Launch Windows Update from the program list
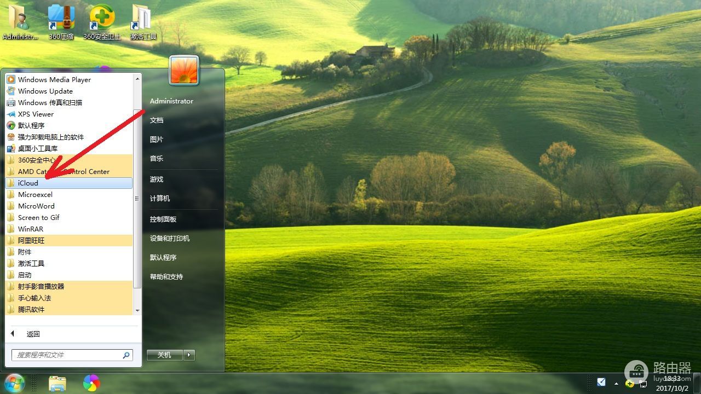Viewport: 701px width, 394px height. (69, 91)
